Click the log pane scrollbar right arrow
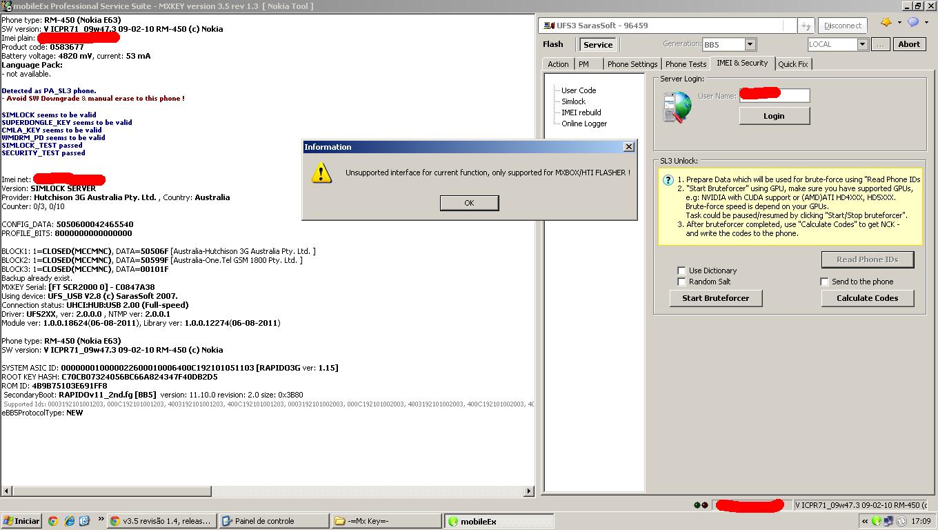The width and height of the screenshot is (938, 530). (529, 491)
